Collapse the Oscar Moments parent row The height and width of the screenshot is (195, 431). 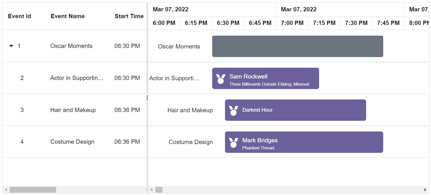coord(11,46)
